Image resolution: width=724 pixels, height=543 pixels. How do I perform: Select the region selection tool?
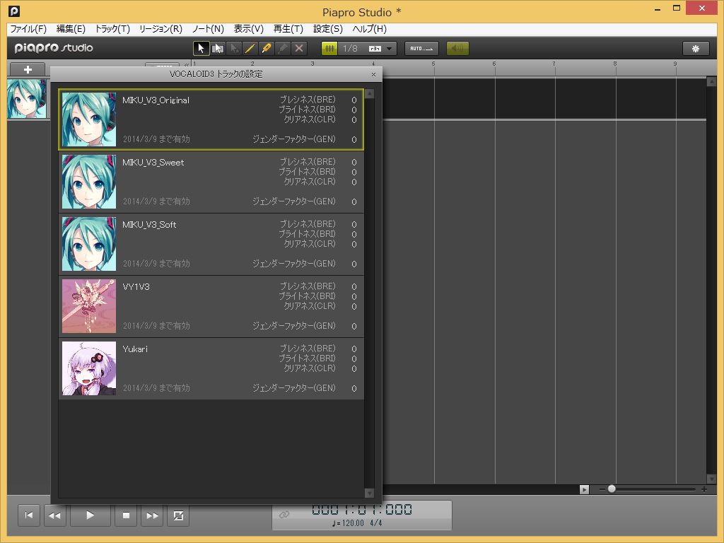pyautogui.click(x=218, y=49)
